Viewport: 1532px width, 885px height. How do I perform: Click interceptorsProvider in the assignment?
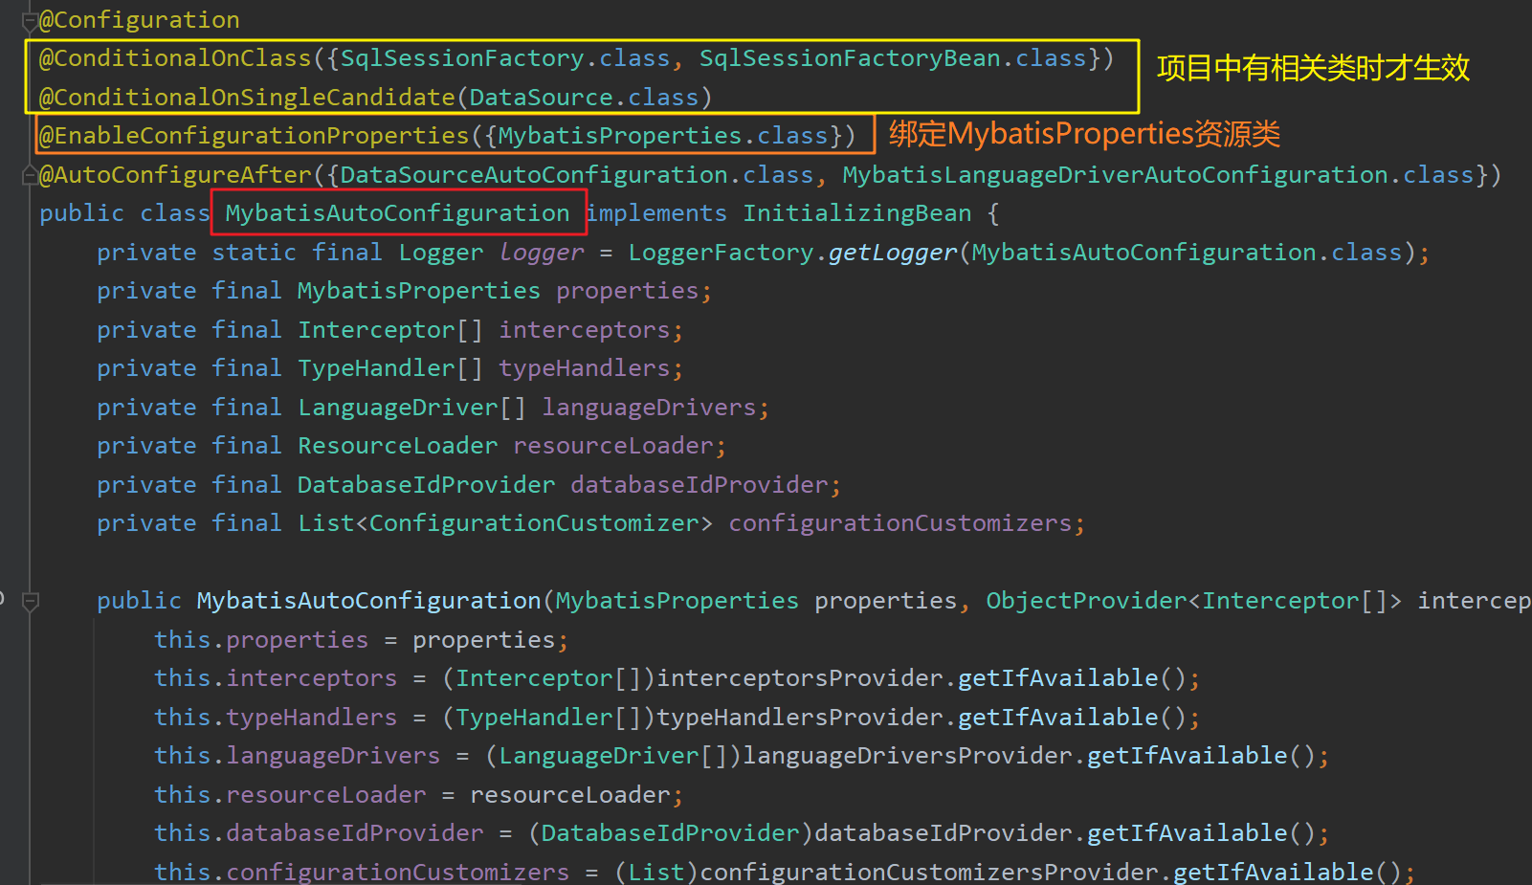pos(800,678)
